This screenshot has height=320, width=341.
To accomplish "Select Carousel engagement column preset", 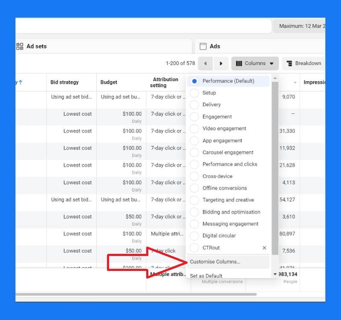I will pyautogui.click(x=228, y=152).
